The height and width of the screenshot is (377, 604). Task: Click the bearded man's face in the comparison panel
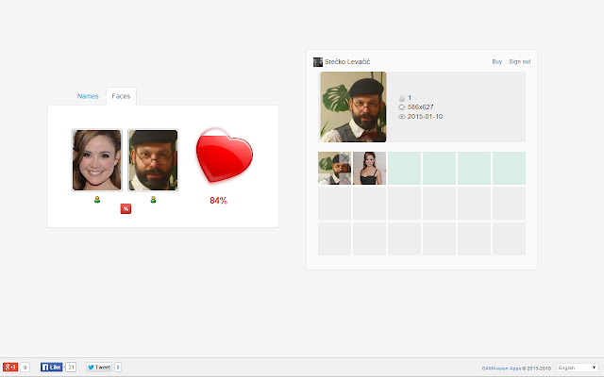pos(153,160)
